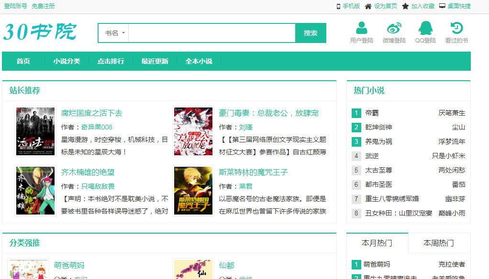This screenshot has height=279, width=489.
Task: Open the book 腐烂国度之活下去
Action: [92, 113]
